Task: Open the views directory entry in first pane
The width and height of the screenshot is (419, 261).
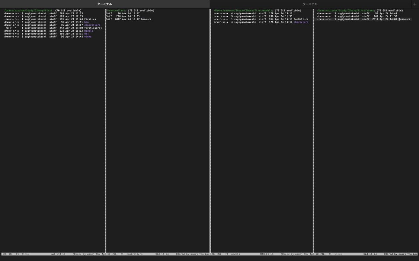Action: (x=88, y=37)
